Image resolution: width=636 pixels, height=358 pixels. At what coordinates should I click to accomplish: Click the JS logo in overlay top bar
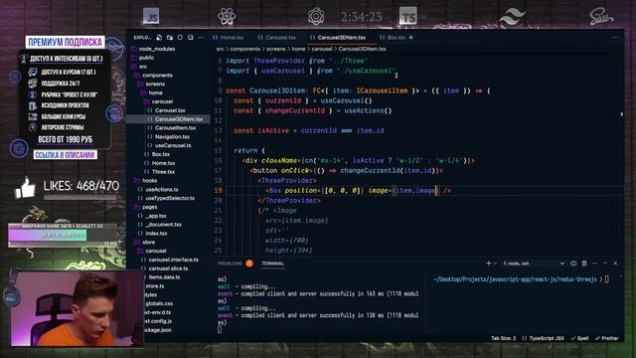[x=151, y=16]
